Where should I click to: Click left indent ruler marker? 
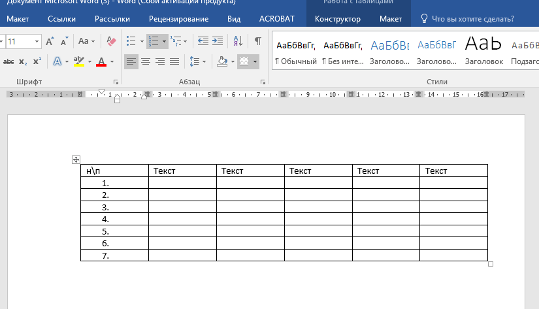[117, 101]
